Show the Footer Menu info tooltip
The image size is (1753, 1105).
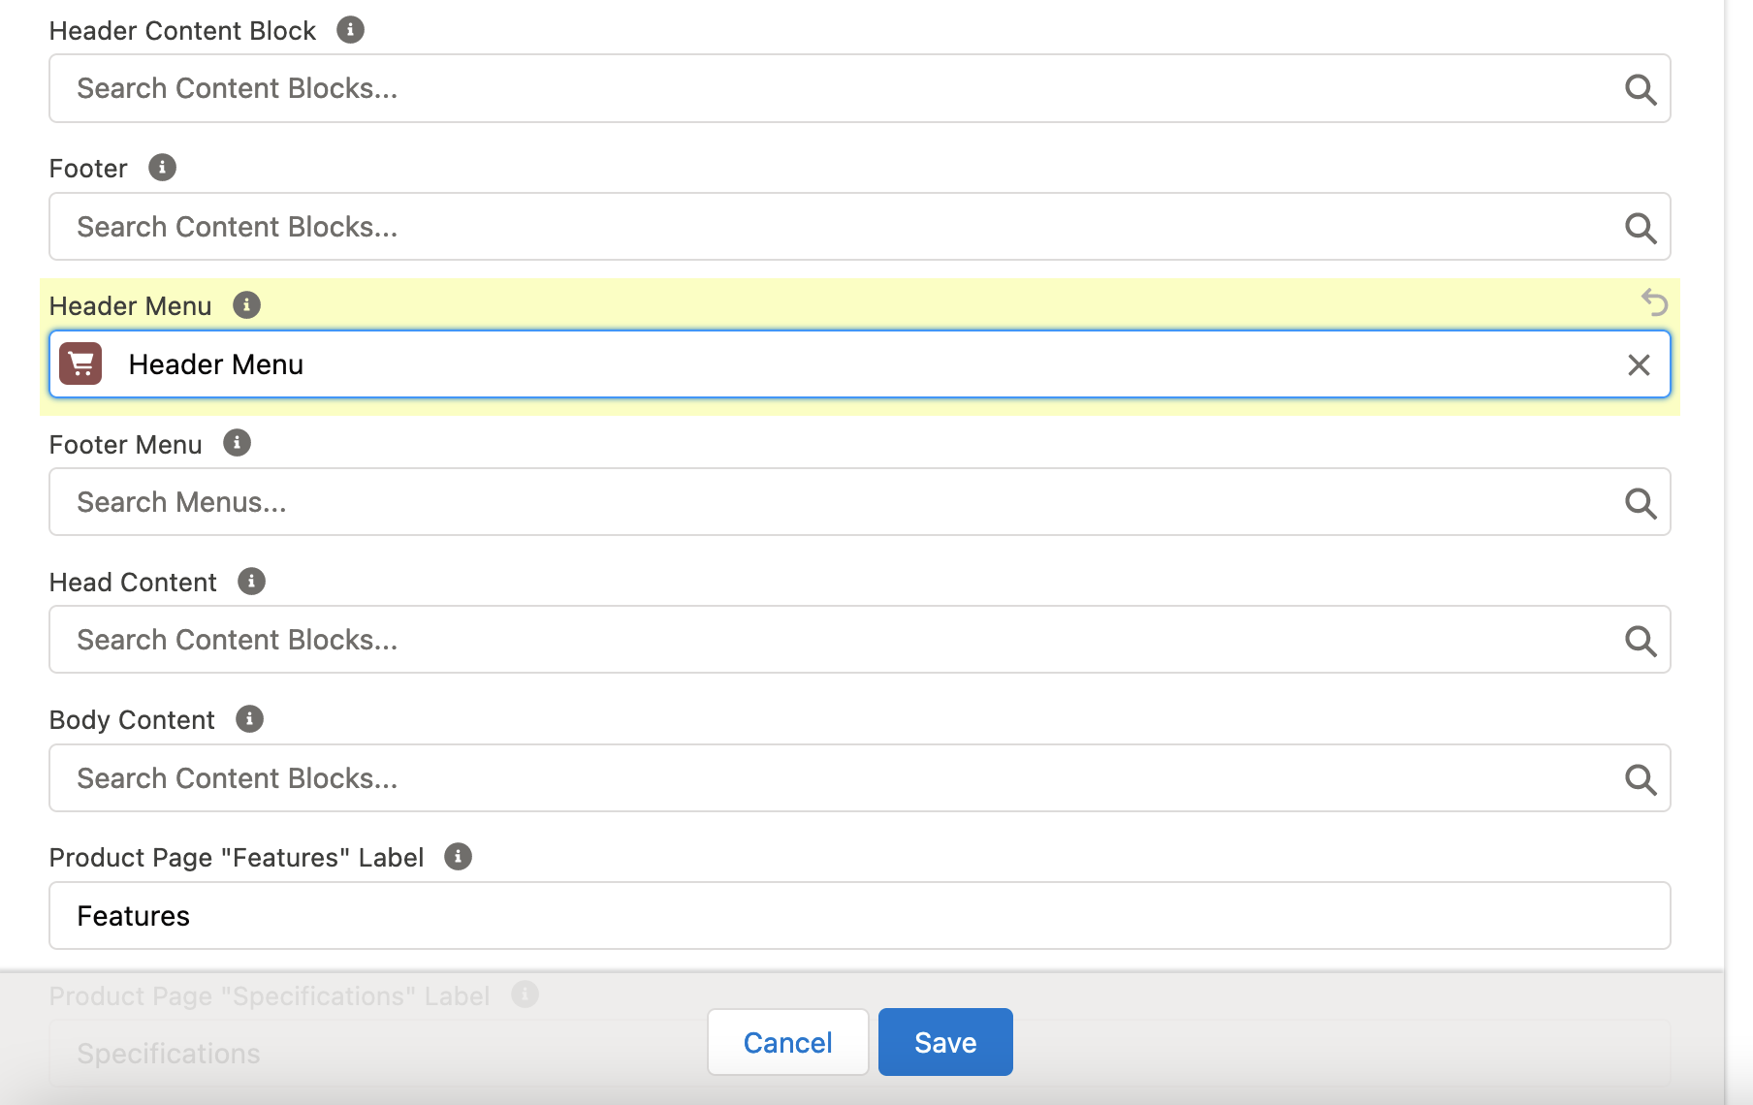pyautogui.click(x=236, y=443)
